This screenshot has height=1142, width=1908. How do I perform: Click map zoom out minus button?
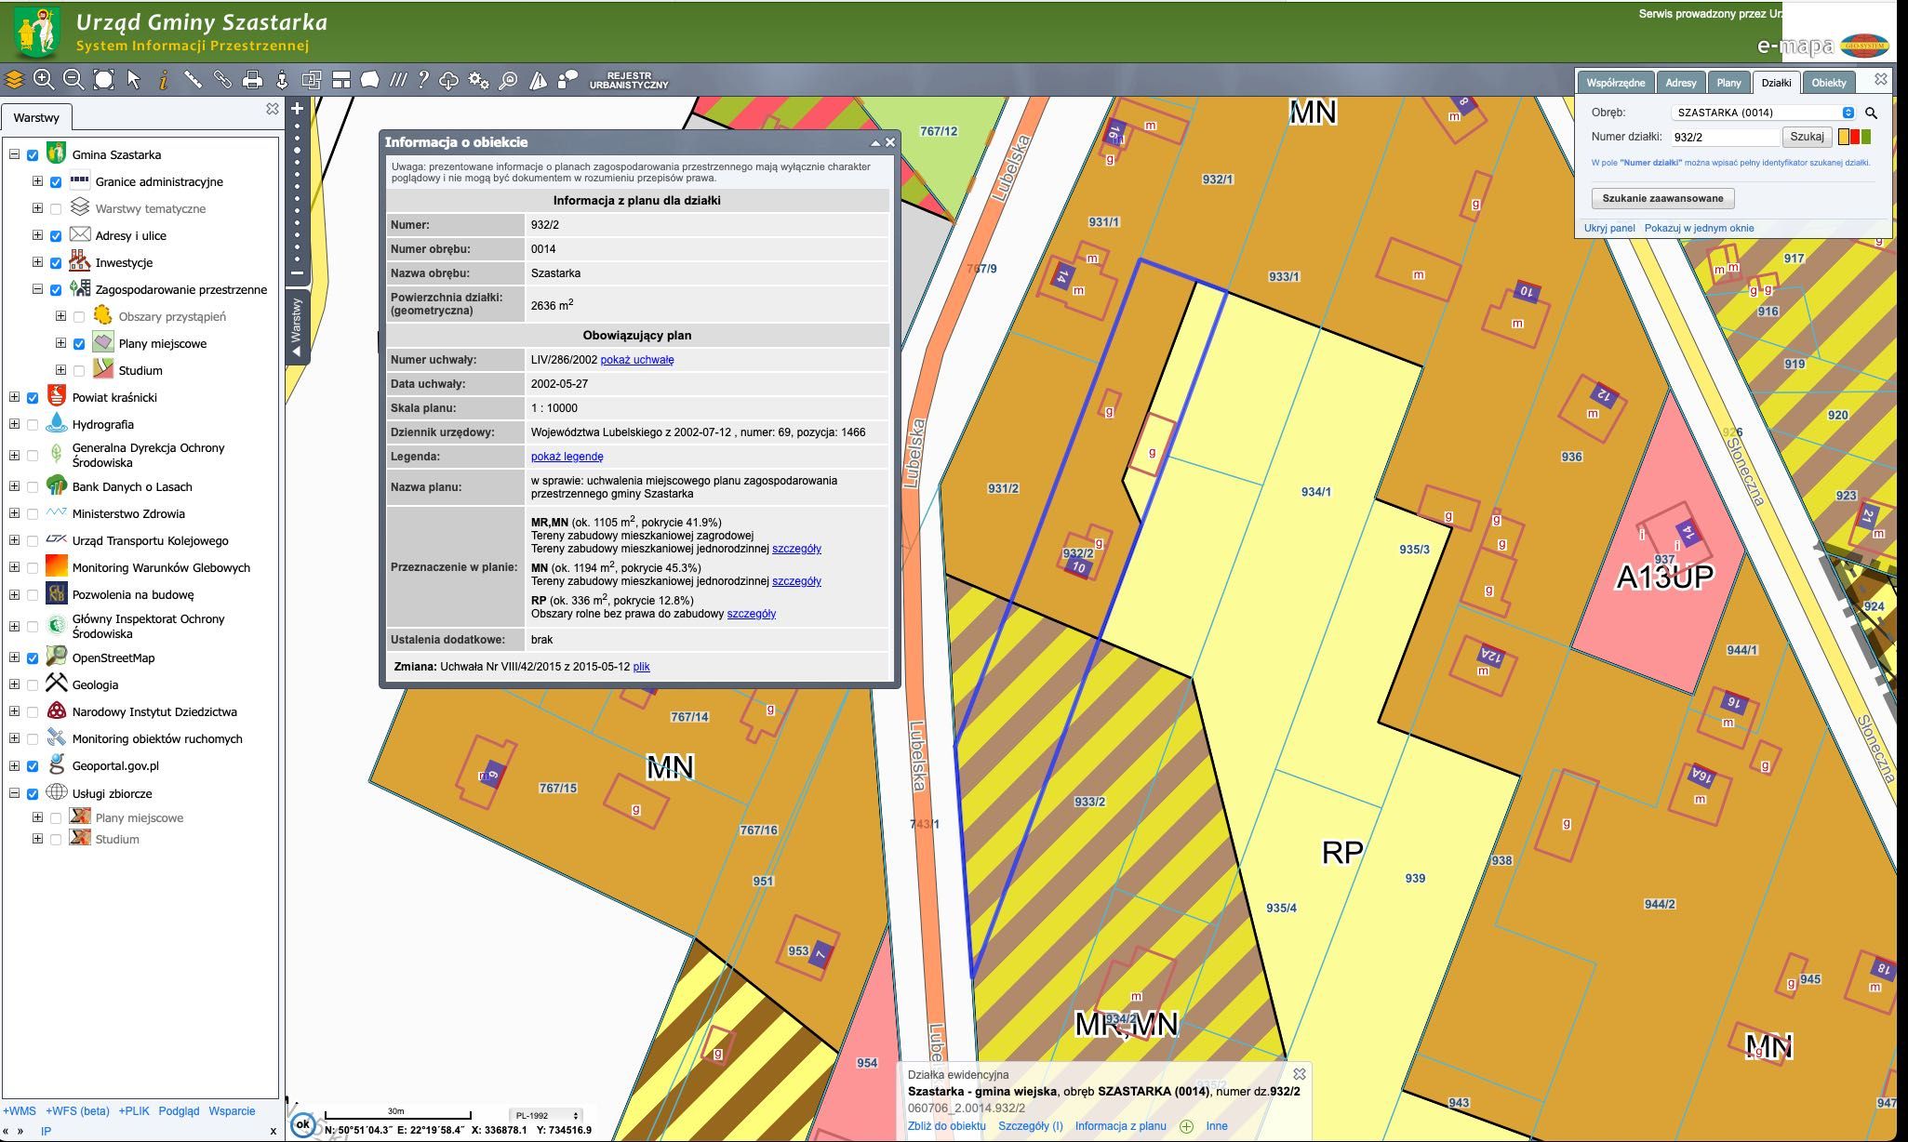298,273
